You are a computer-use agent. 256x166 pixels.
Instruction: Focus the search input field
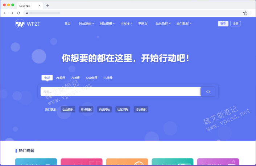(x=120, y=91)
